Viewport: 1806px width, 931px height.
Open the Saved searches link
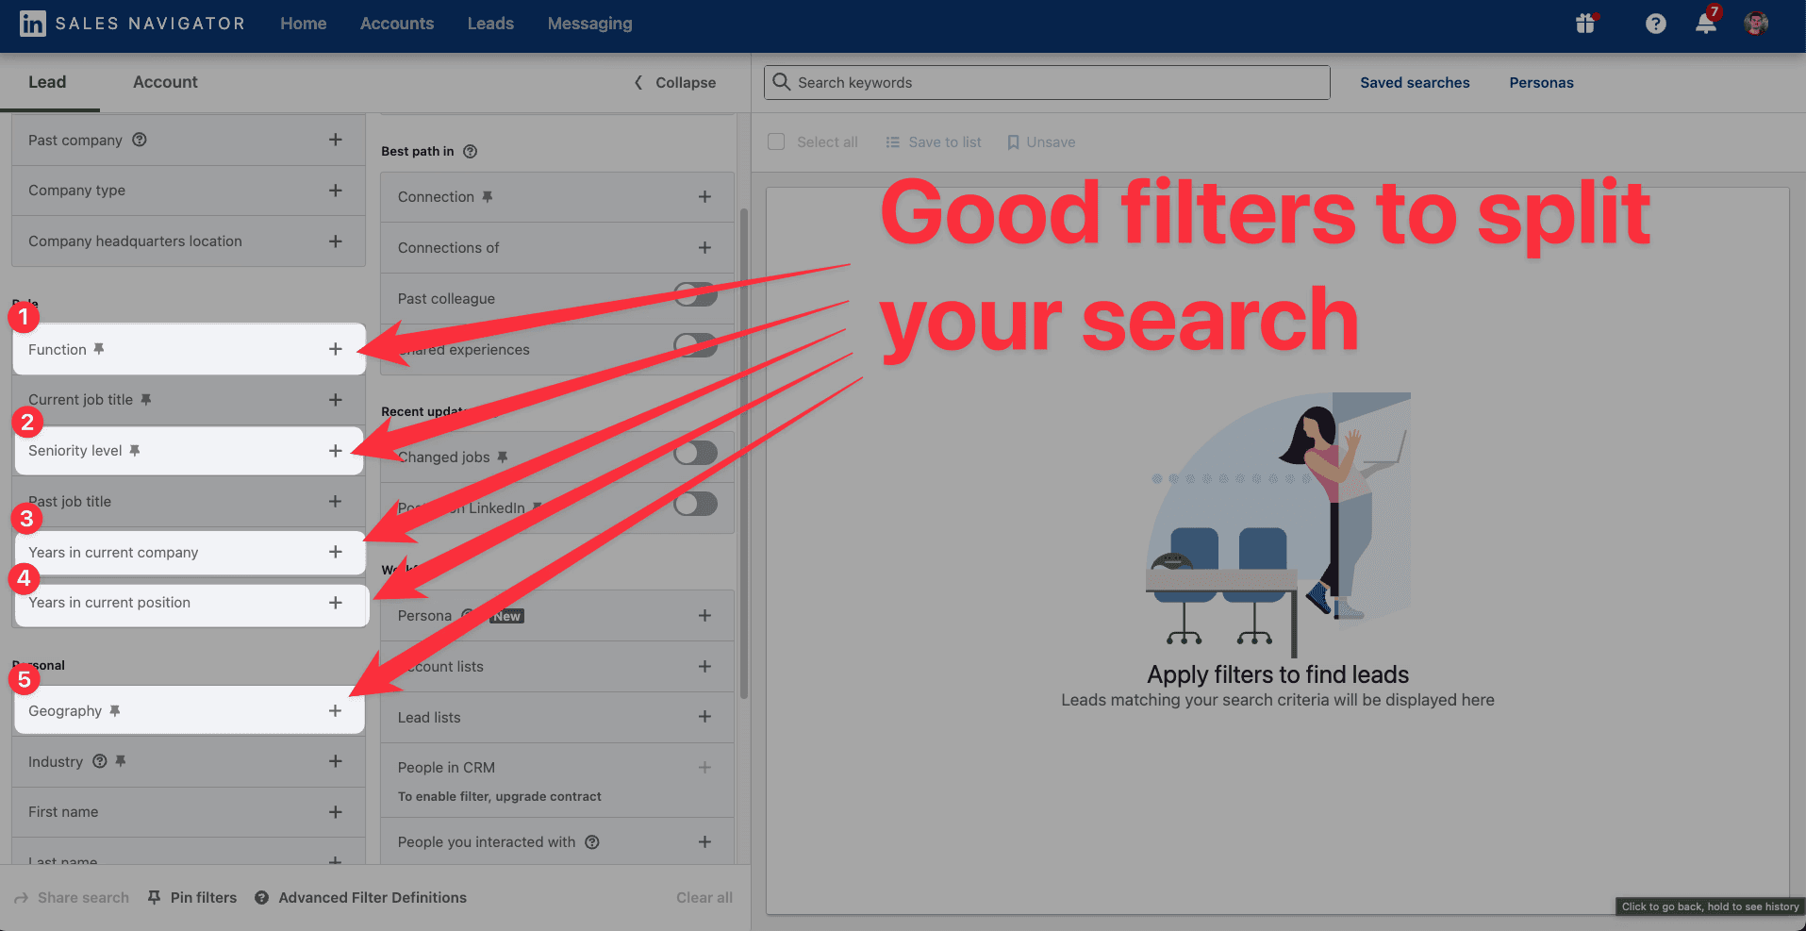pyautogui.click(x=1415, y=83)
